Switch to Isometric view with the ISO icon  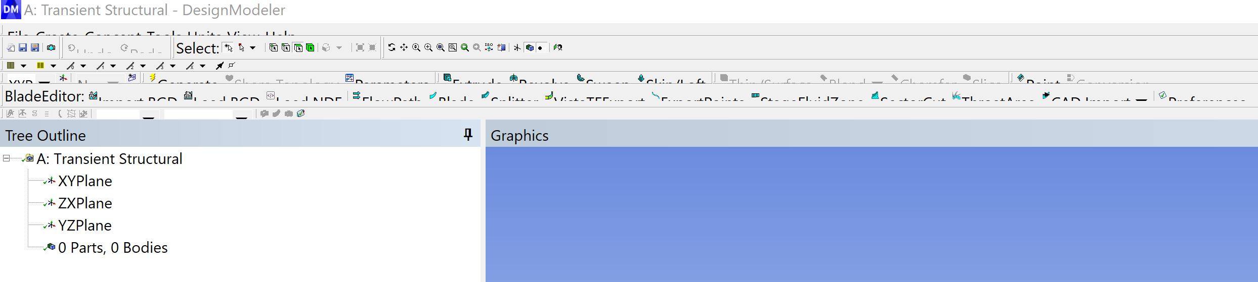489,47
